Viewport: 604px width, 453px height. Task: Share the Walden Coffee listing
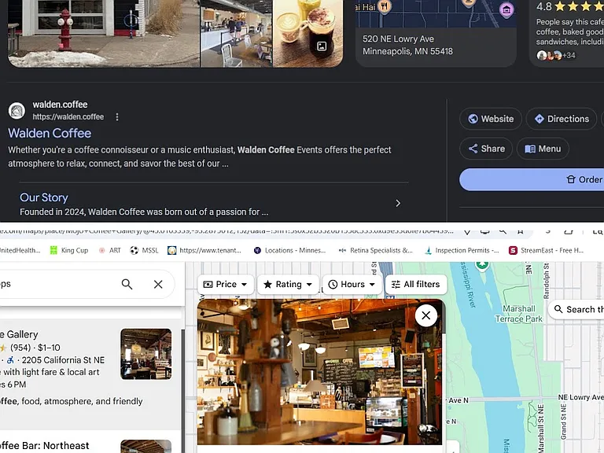click(x=486, y=149)
